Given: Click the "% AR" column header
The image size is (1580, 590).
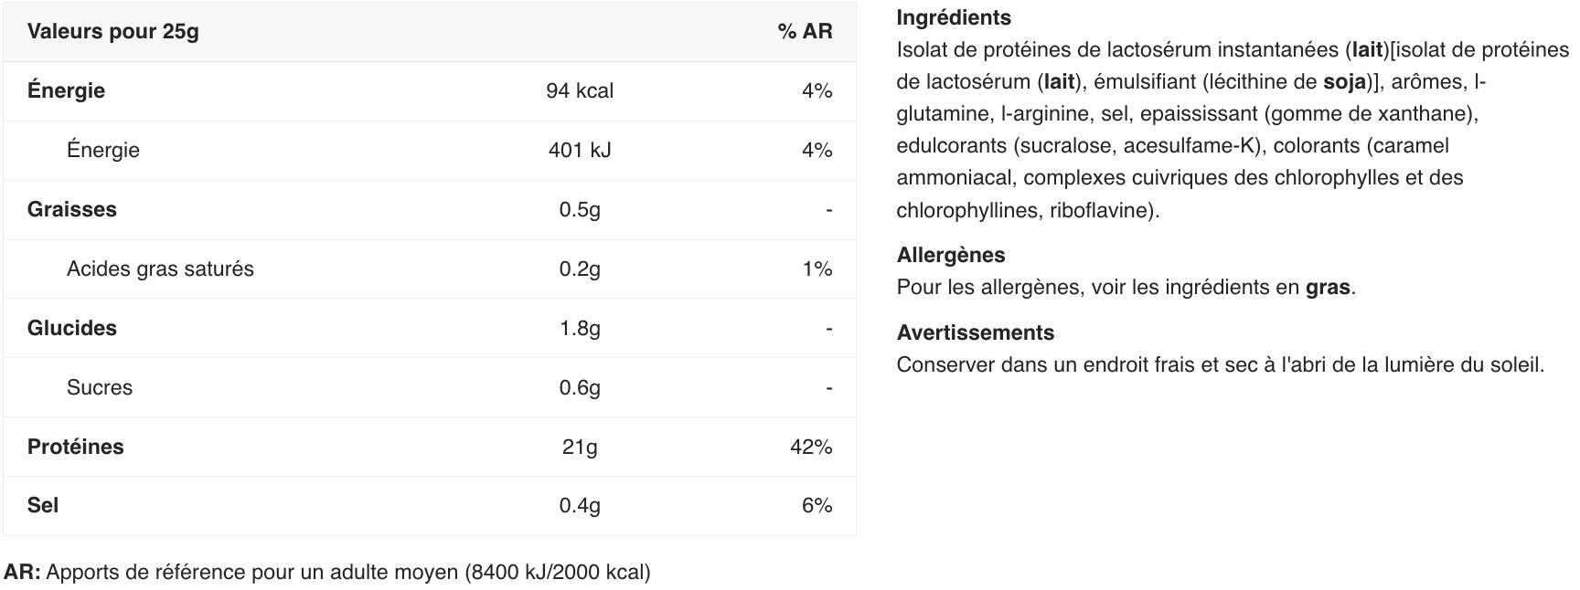Looking at the screenshot, I should point(805,31).
